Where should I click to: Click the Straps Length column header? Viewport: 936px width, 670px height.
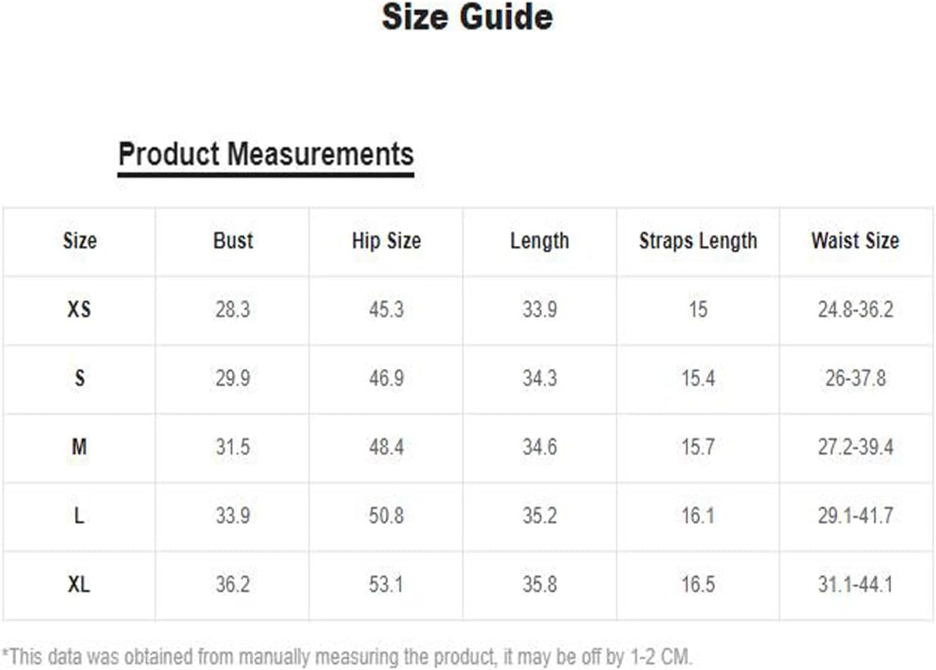point(697,240)
